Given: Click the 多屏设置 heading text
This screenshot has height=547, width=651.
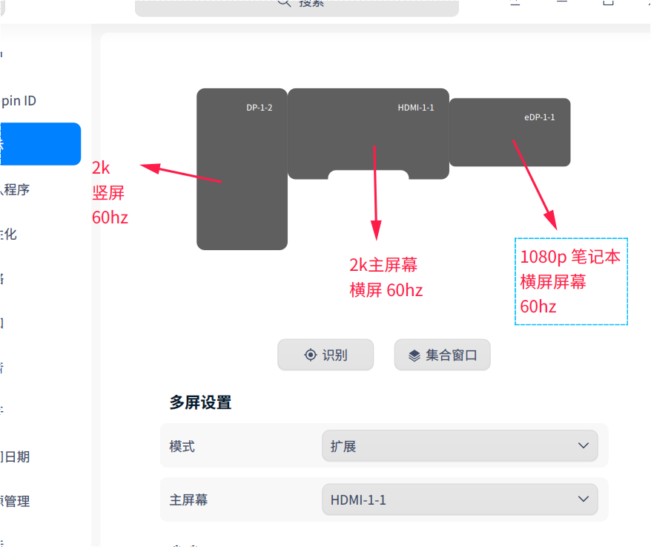Looking at the screenshot, I should [200, 402].
